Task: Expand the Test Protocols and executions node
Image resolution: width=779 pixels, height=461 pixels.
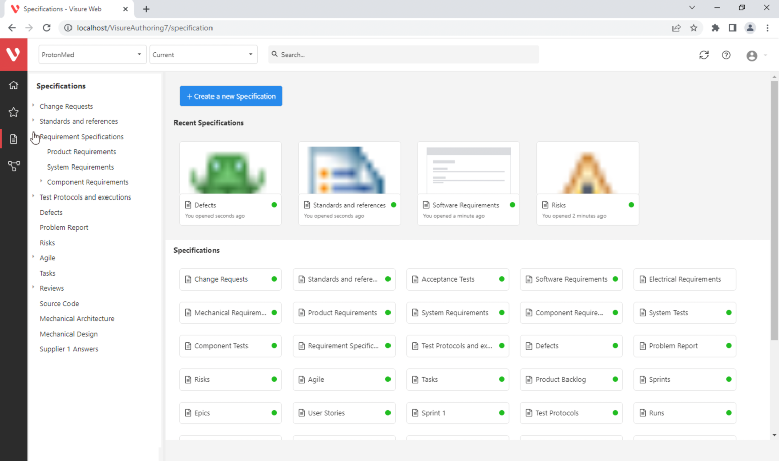Action: point(33,196)
